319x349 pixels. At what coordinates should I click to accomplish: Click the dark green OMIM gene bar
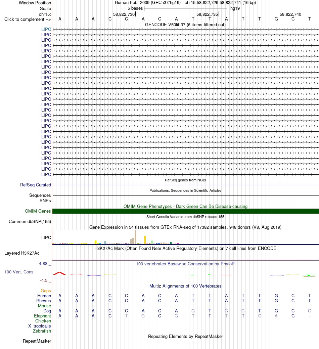coord(185,211)
